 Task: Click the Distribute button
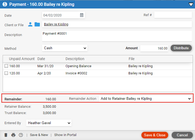pyautogui.click(x=181, y=48)
